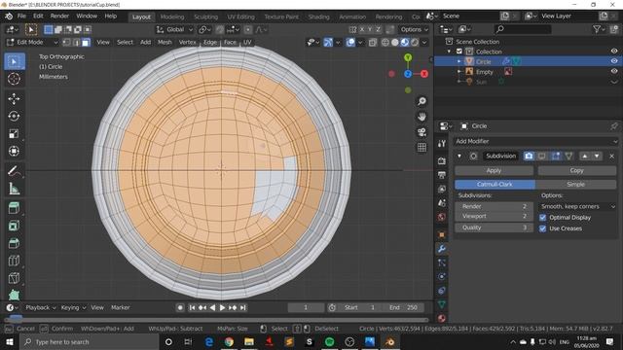The width and height of the screenshot is (623, 350).
Task: Open the Output properties tab icon
Action: [x=441, y=175]
